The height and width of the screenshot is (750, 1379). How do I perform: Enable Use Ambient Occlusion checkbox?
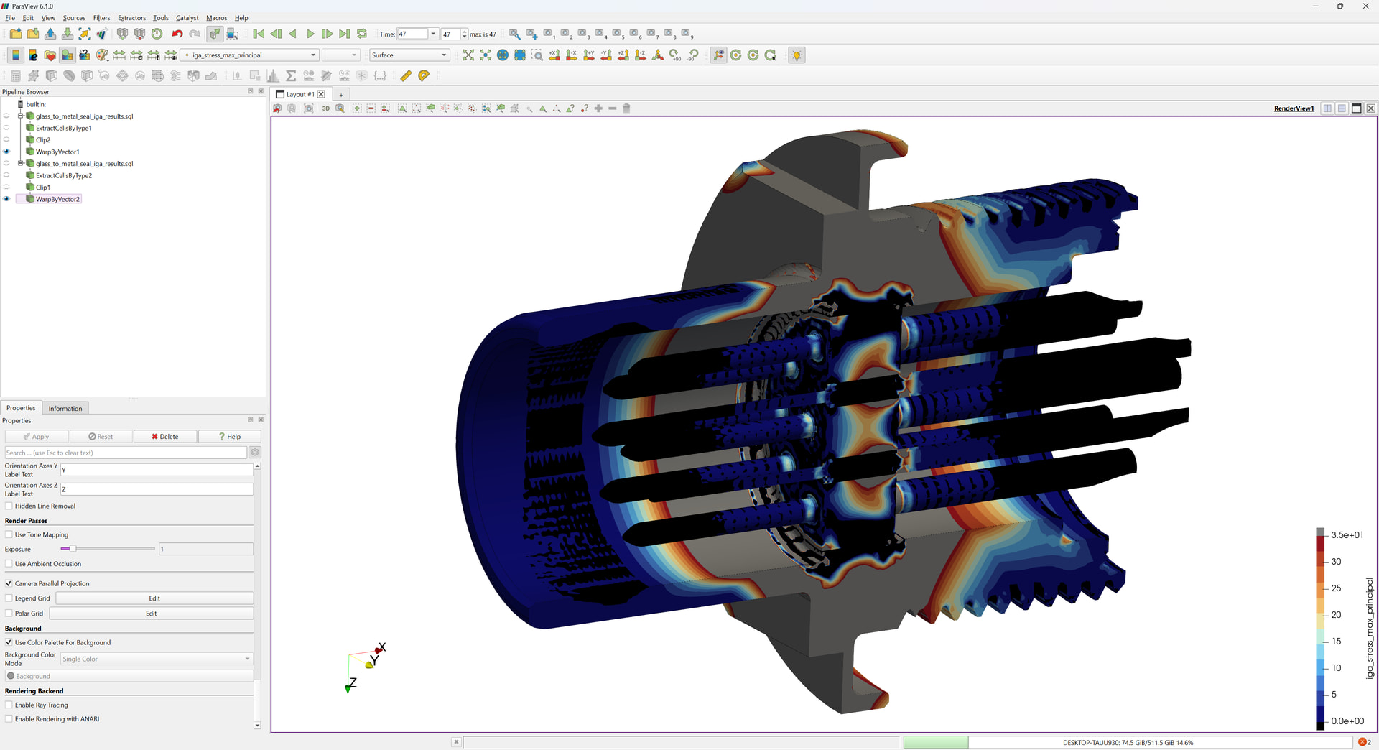pyautogui.click(x=9, y=564)
